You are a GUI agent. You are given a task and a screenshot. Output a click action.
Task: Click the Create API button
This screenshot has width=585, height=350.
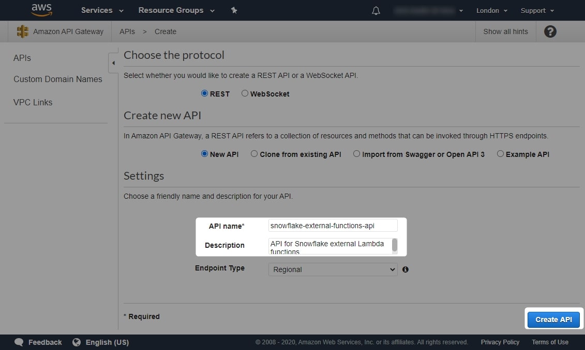553,320
